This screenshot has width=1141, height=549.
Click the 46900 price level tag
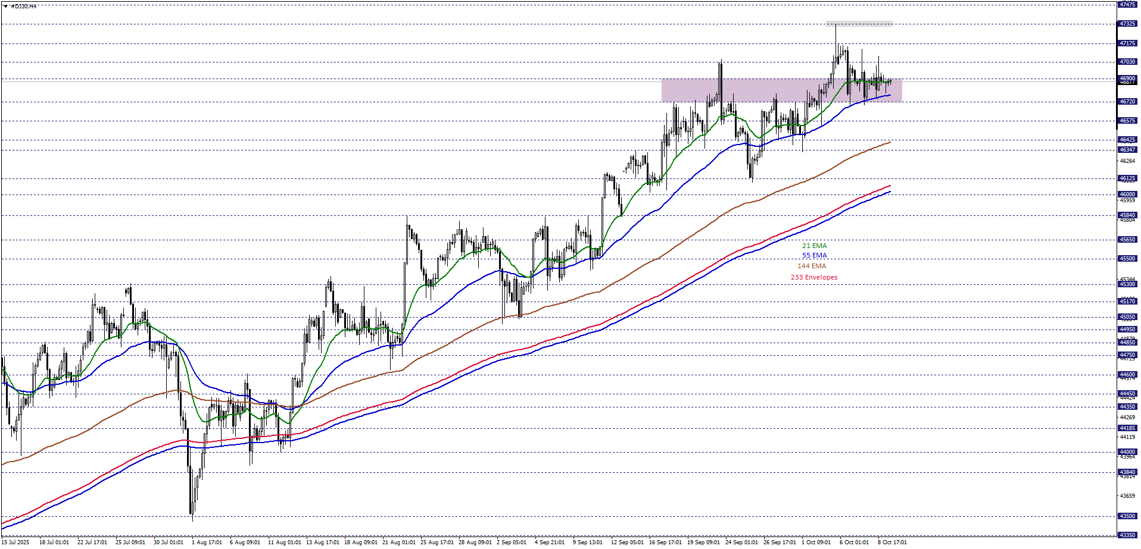point(1127,79)
